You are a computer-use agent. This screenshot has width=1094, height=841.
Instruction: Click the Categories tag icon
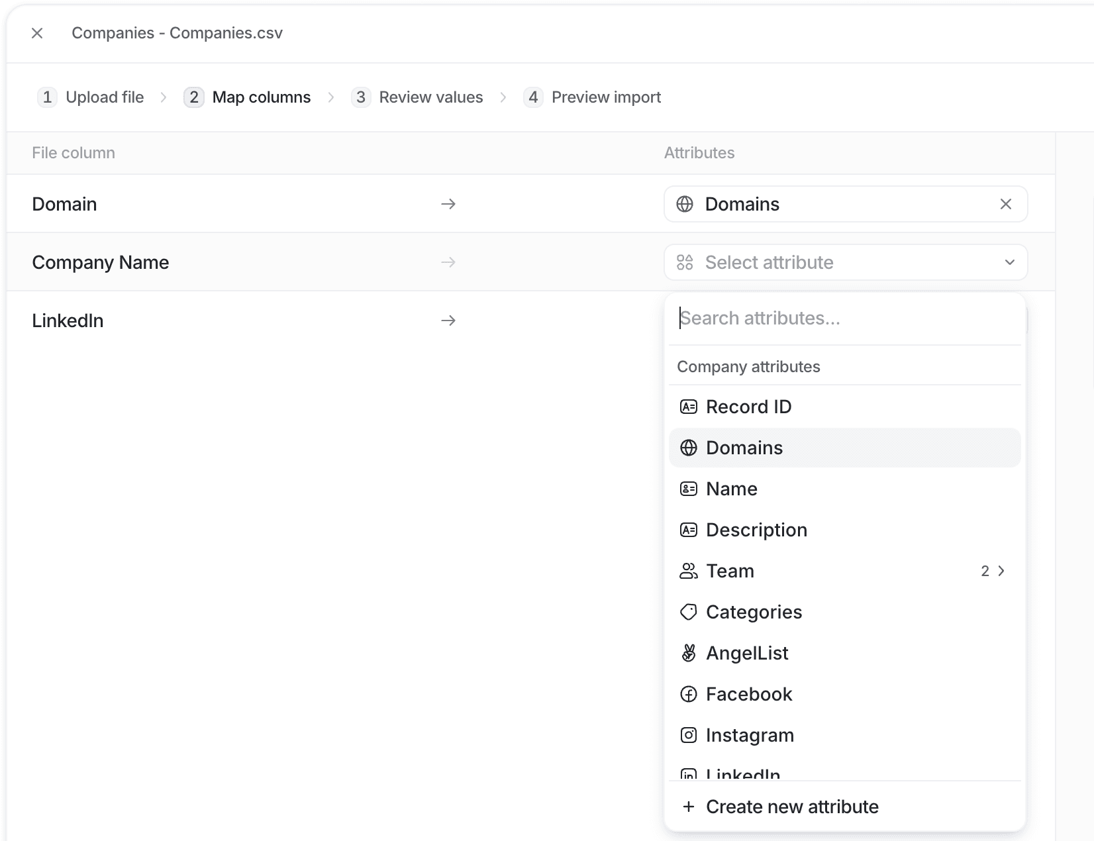pos(689,612)
